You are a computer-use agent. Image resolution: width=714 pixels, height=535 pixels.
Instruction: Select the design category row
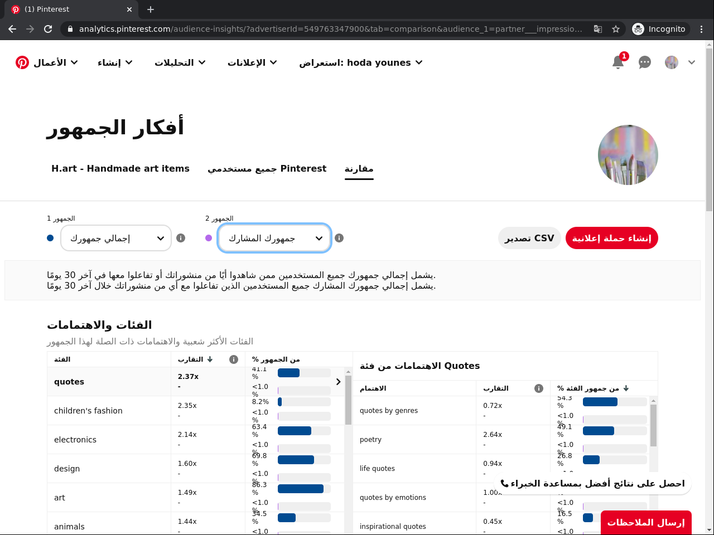coord(195,469)
